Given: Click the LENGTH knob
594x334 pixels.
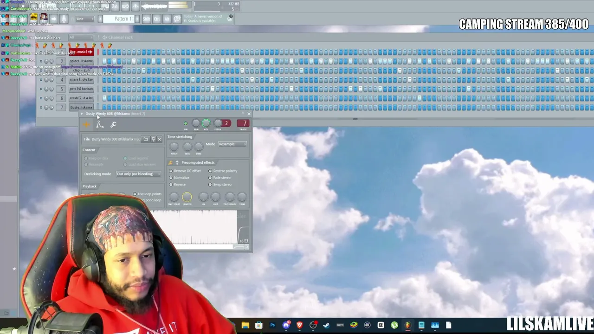Looking at the screenshot, I should click(187, 197).
